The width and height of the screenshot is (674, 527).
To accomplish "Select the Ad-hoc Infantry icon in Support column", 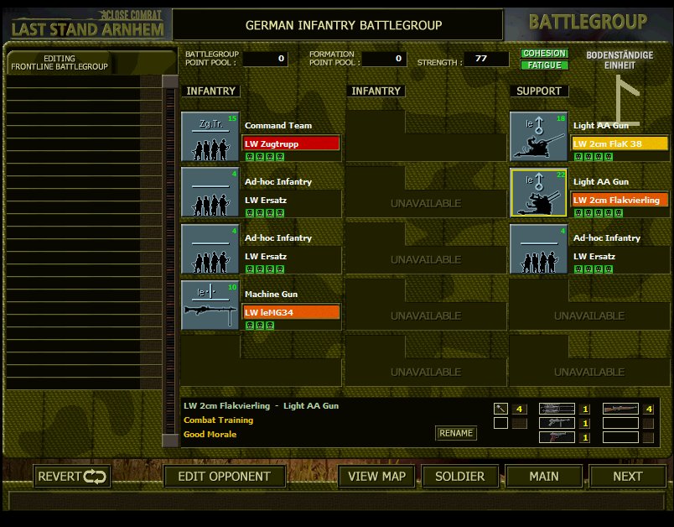I will click(538, 249).
